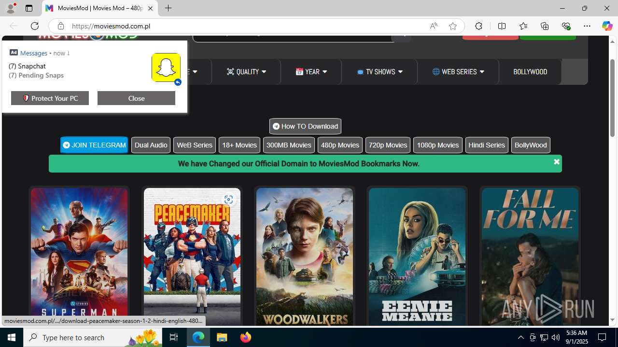Click JOIN TELEGRAM button
The width and height of the screenshot is (618, 347).
pyautogui.click(x=94, y=145)
